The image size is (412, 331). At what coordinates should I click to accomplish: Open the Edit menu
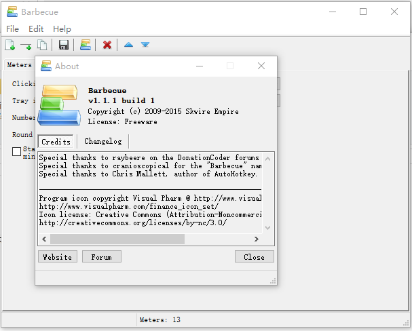tap(36, 29)
